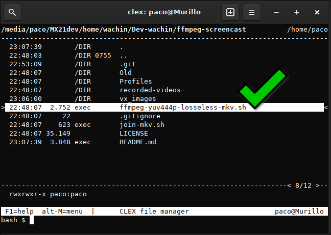331x235 pixels.
Task: Click paco@Murillo in the status bar
Action: point(299,211)
